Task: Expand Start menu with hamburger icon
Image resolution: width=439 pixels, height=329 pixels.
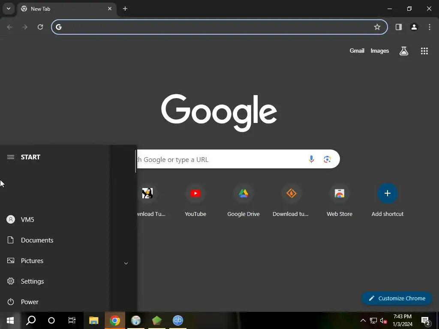Action: 11,157
